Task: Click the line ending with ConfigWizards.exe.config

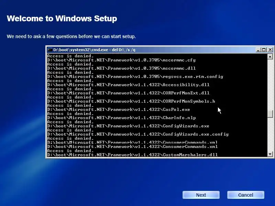Action: pyautogui.click(x=138, y=134)
